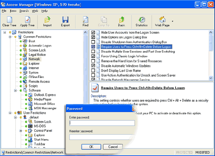Open the Statistics toolbar icon

142,20
